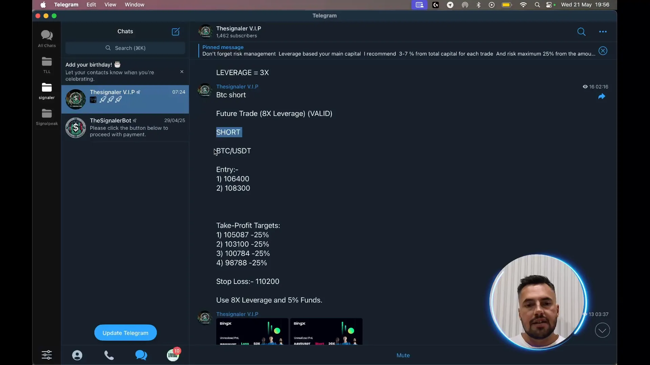Open Bluetooth menu bar icon
Viewport: 650px width, 365px height.
478,5
